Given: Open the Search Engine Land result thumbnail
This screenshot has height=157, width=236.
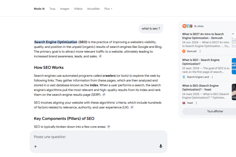Looking at the screenshot, I should point(234,66).
